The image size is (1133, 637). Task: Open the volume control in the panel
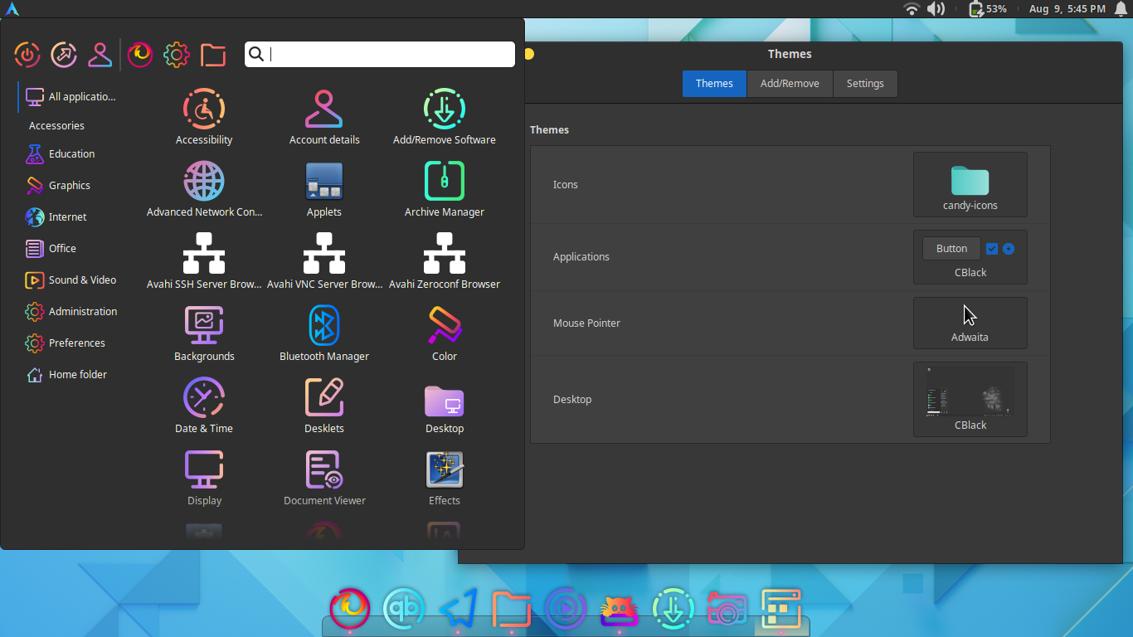pyautogui.click(x=936, y=9)
